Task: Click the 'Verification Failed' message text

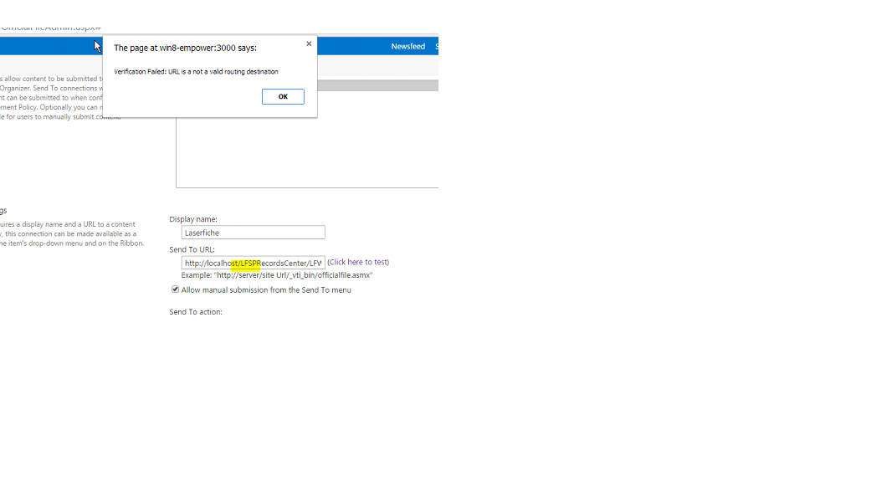Action: click(x=196, y=72)
